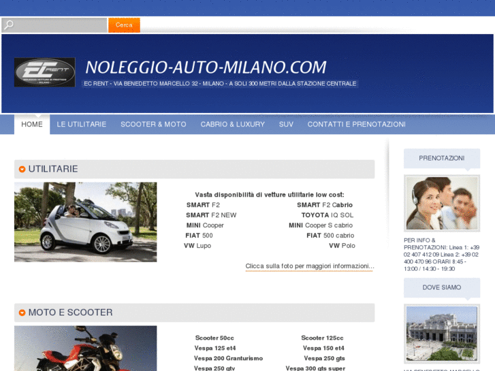495x371 pixels.
Task: Select 'FIAT 500' text in left column
Action: (199, 236)
